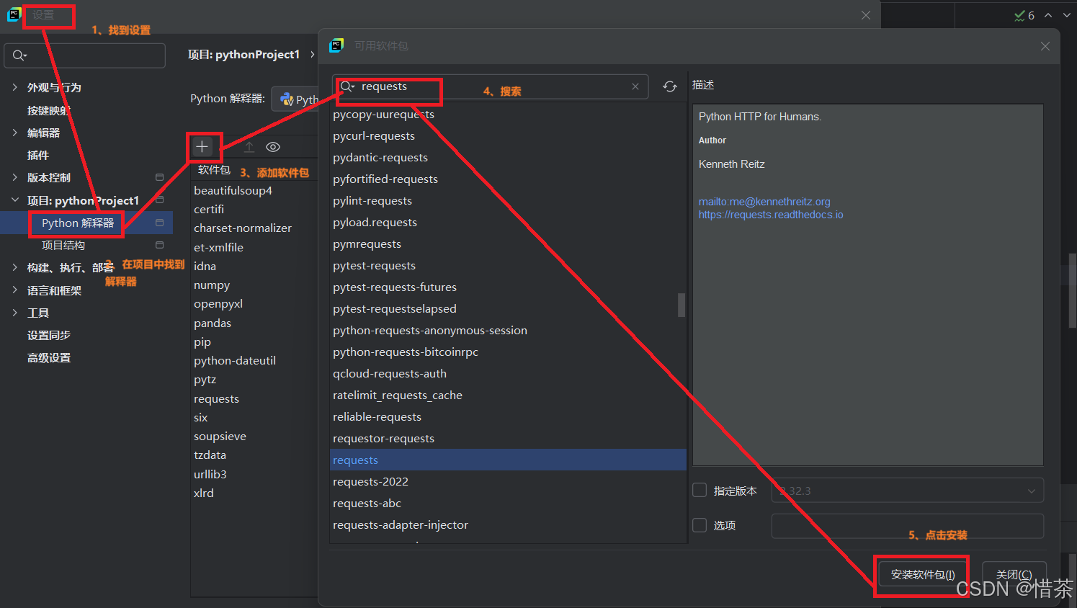This screenshot has width=1077, height=608.
Task: Expand the 编辑器 settings node
Action: coord(14,133)
